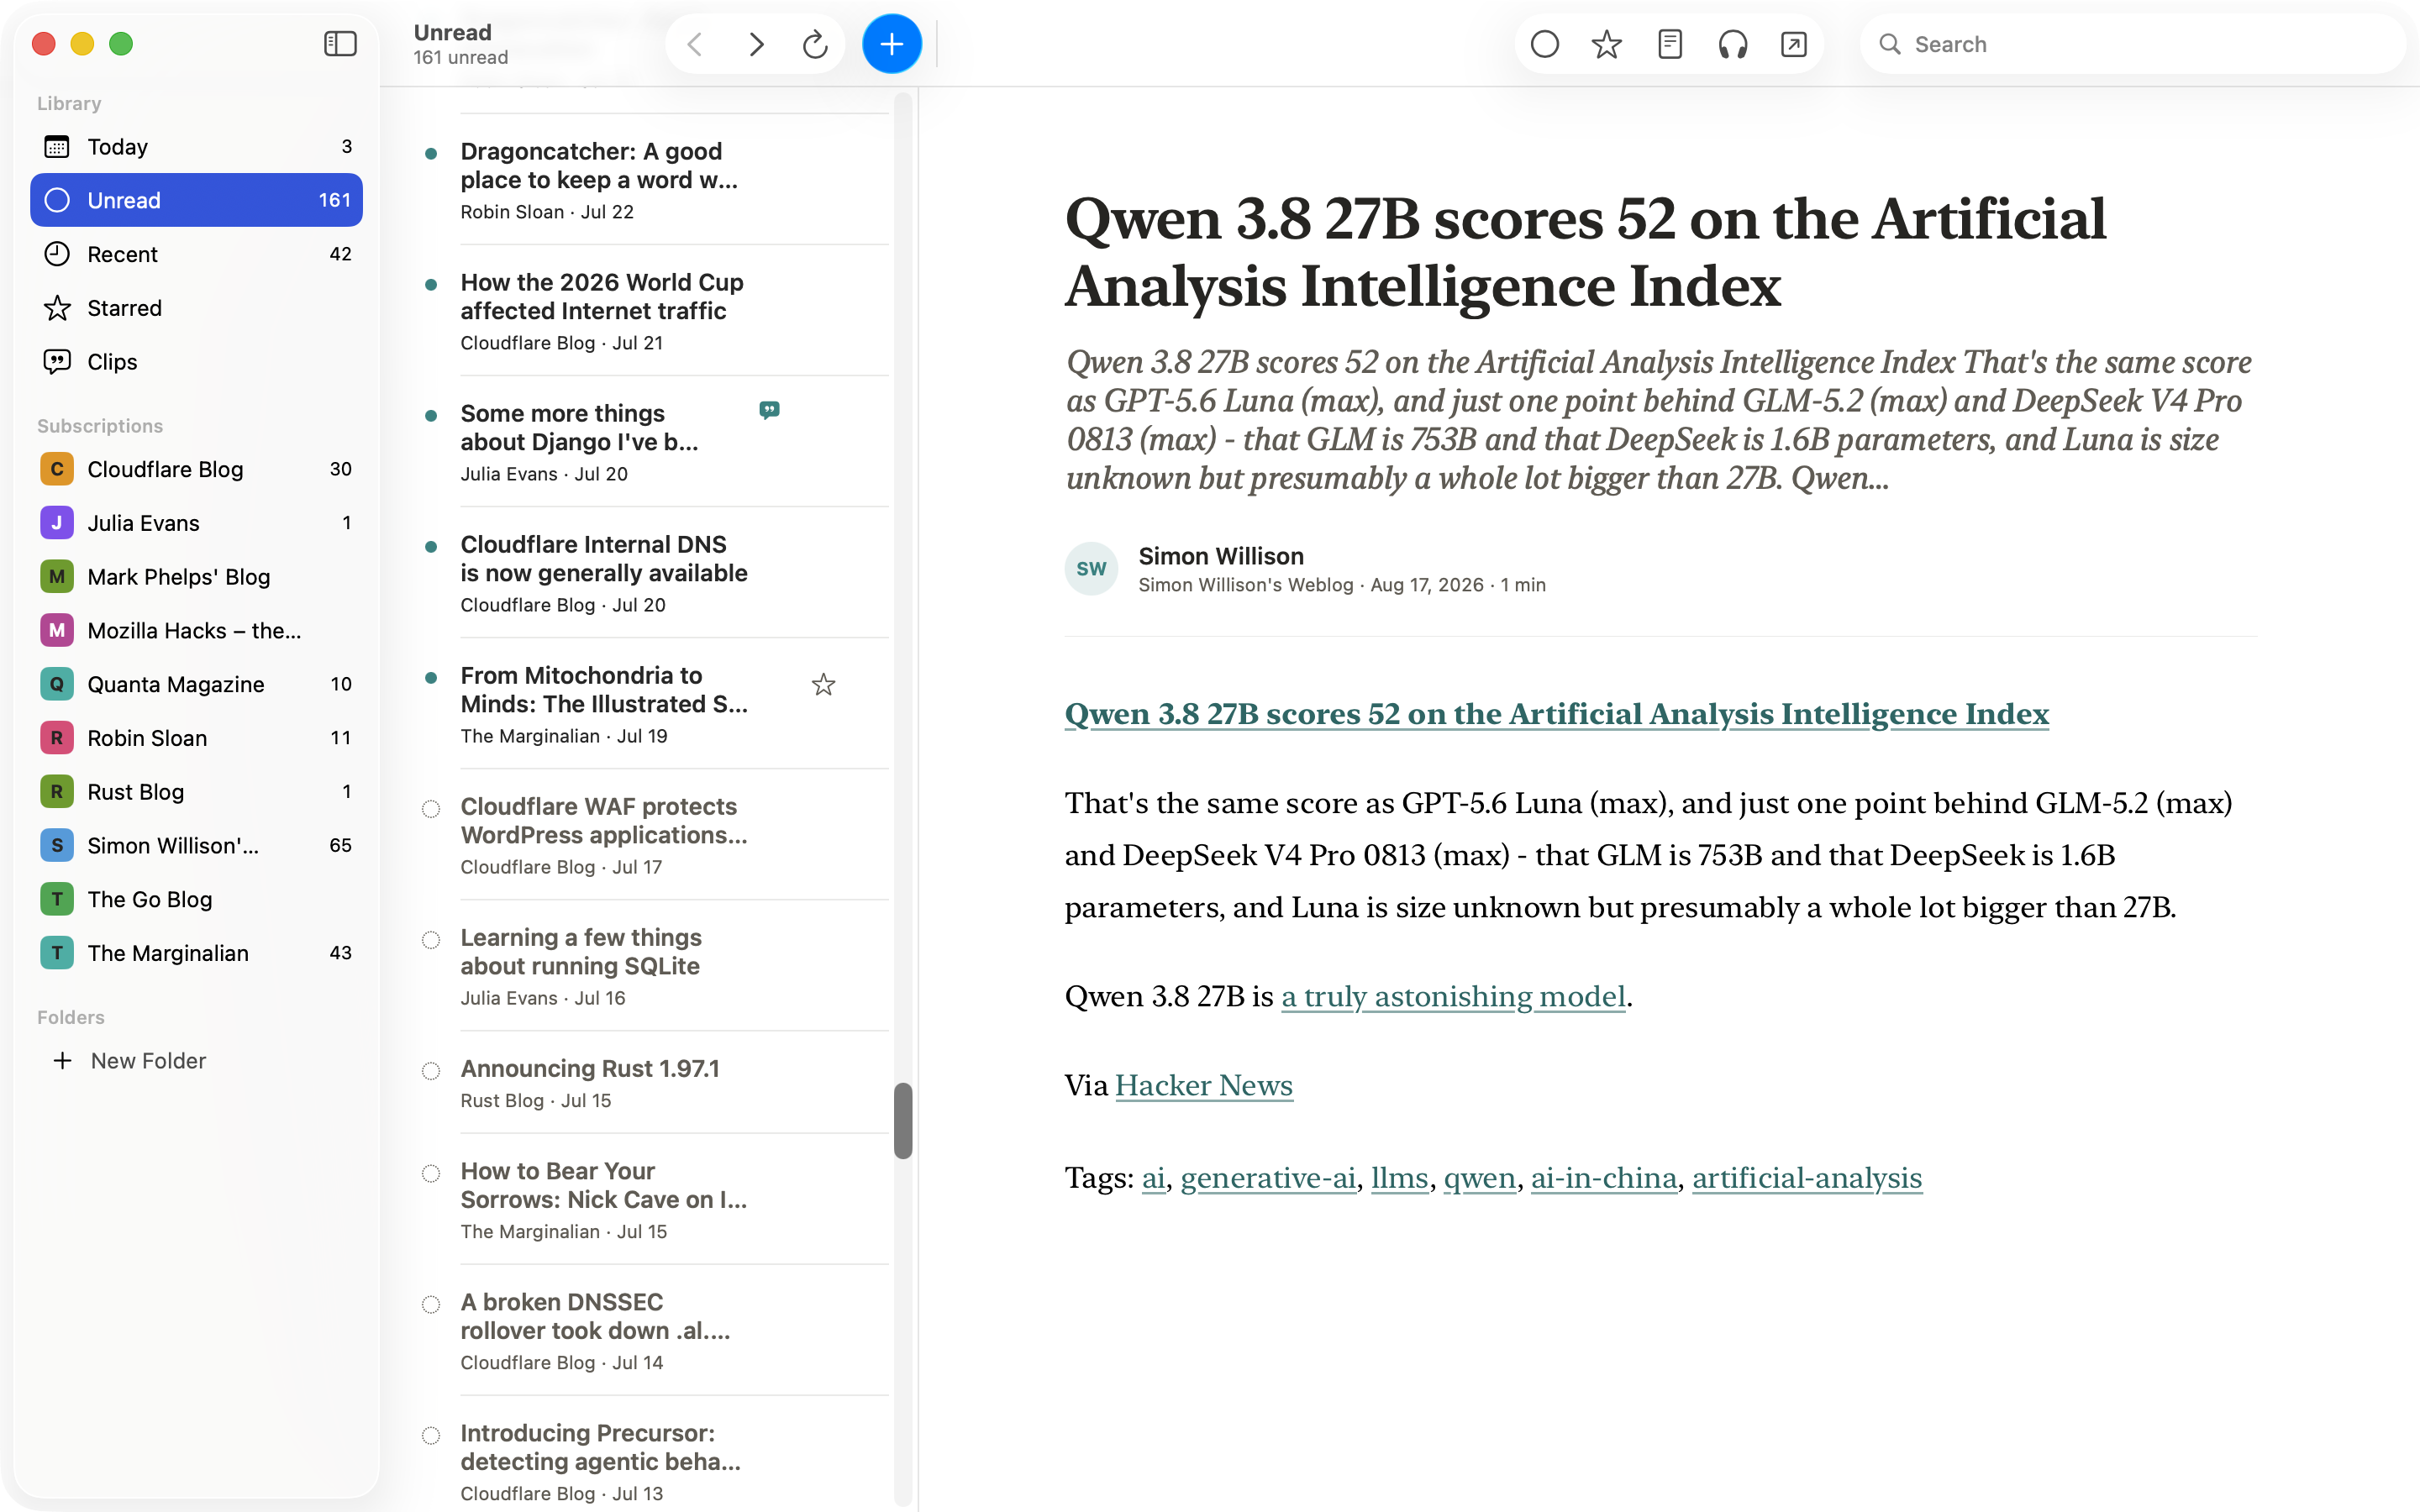The image size is (2420, 1512).
Task: Open the Qwen 3.8 27B headline link
Action: 1556,714
